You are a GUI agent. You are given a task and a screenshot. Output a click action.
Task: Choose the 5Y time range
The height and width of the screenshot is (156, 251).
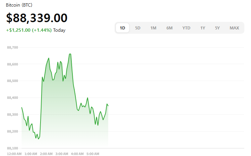(x=217, y=28)
